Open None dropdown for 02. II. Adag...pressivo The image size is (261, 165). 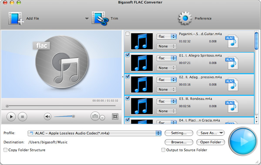click(166, 90)
